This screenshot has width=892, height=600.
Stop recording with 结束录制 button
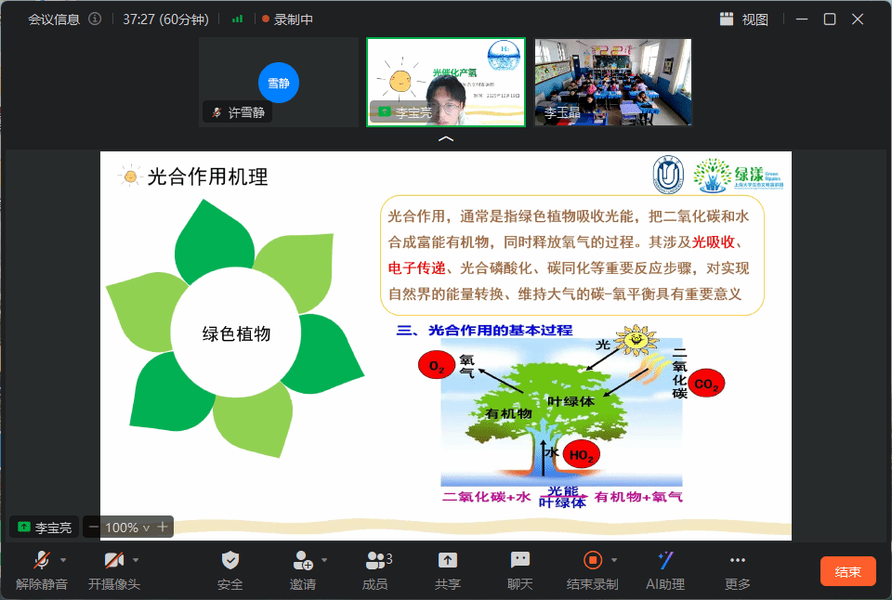tap(592, 560)
